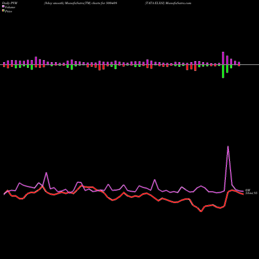Click the tallest purple volume bar
259x259 pixels.
coord(223,58)
